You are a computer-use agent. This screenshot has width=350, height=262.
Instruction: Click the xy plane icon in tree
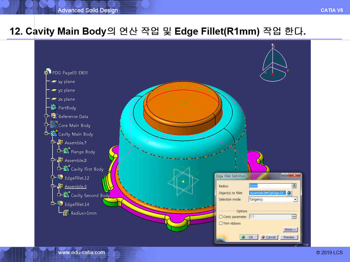(x=53, y=82)
